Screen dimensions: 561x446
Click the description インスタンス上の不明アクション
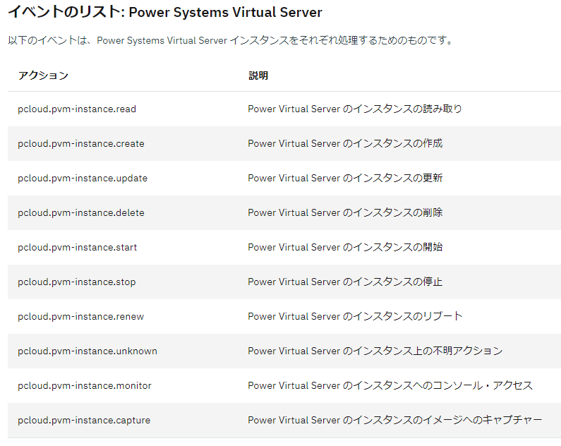(375, 351)
